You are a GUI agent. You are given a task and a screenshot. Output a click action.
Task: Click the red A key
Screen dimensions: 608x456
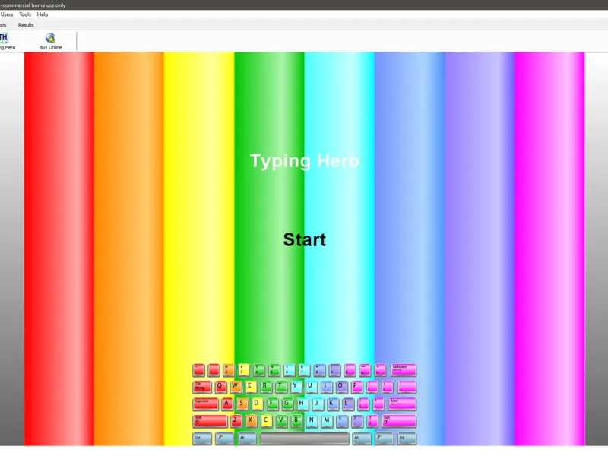[x=226, y=404]
